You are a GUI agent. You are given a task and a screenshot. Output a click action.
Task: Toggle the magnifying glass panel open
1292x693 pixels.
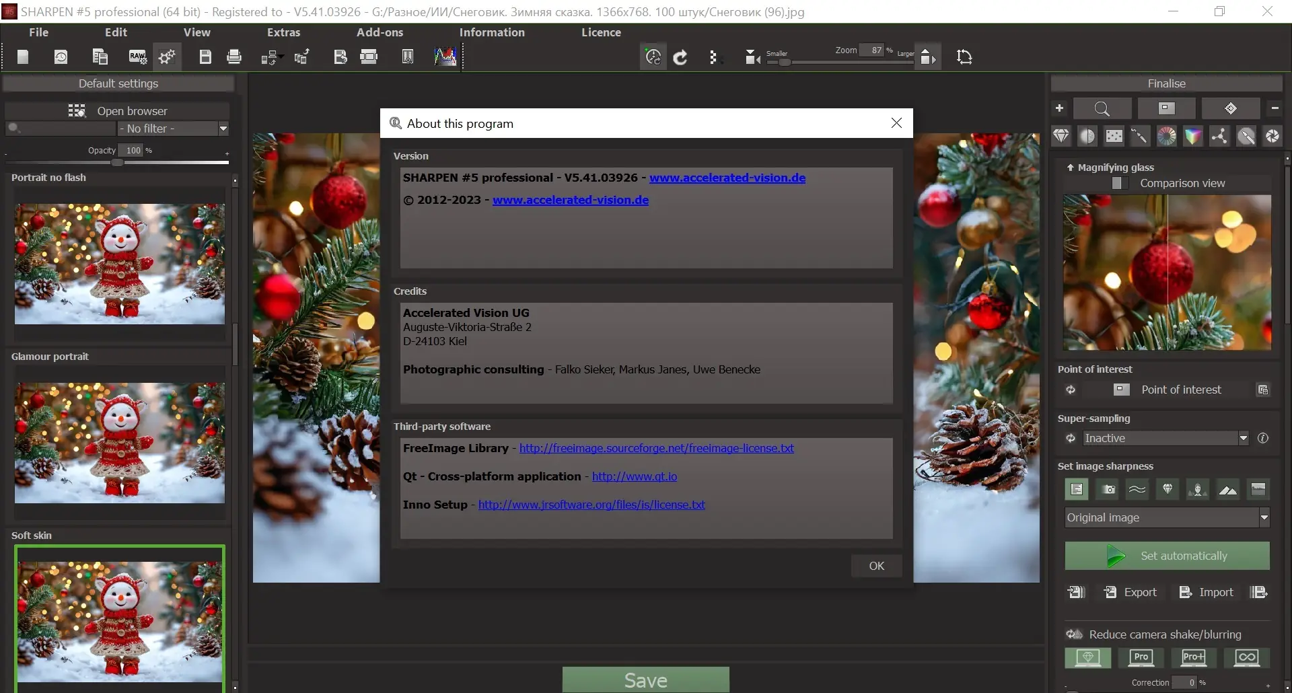point(1071,168)
